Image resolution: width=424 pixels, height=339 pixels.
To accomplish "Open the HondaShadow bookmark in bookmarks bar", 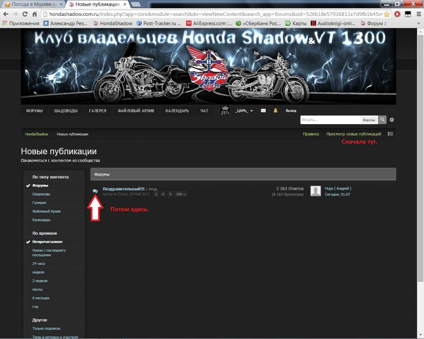I will 113,23.
